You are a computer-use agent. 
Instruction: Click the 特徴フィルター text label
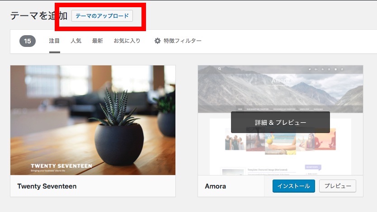(183, 41)
